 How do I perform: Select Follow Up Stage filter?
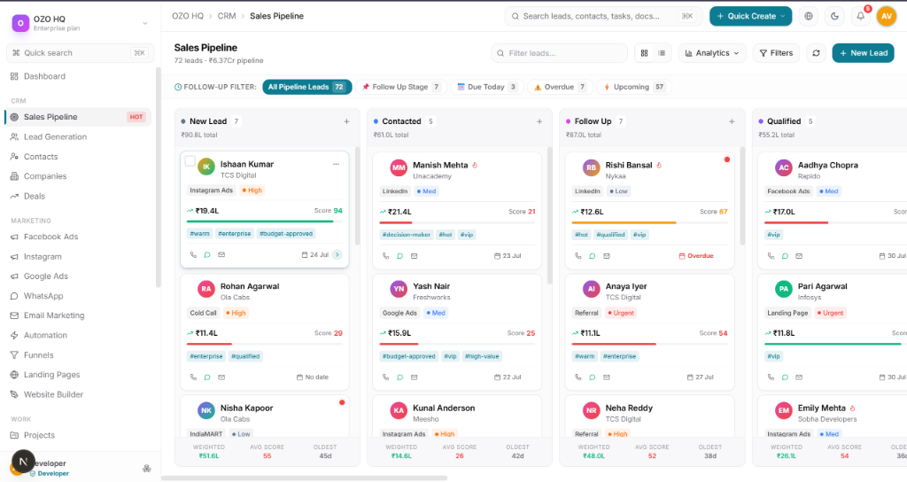point(400,87)
